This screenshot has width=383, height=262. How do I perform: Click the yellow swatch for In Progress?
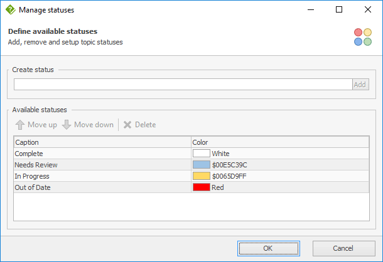(x=202, y=176)
